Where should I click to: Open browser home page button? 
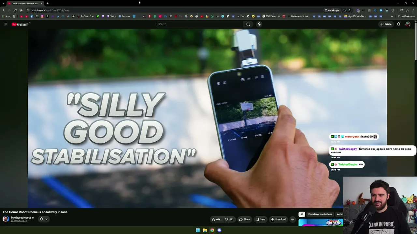coord(21,10)
